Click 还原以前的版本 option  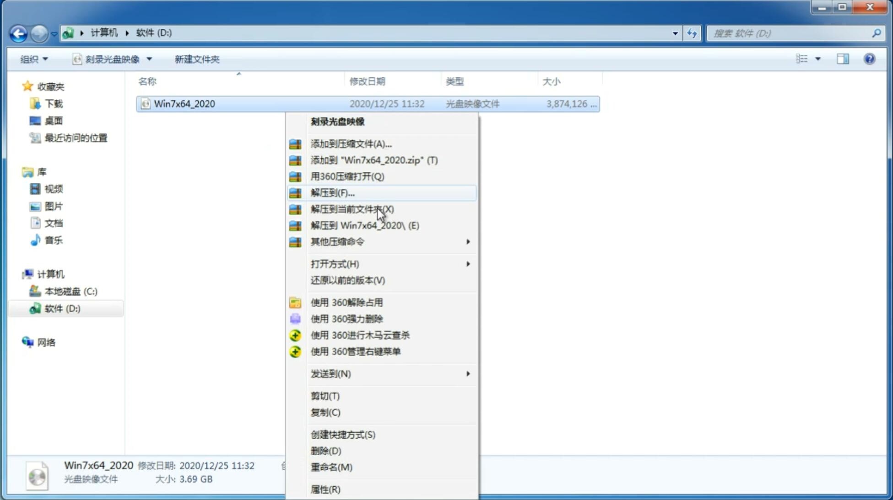(348, 280)
